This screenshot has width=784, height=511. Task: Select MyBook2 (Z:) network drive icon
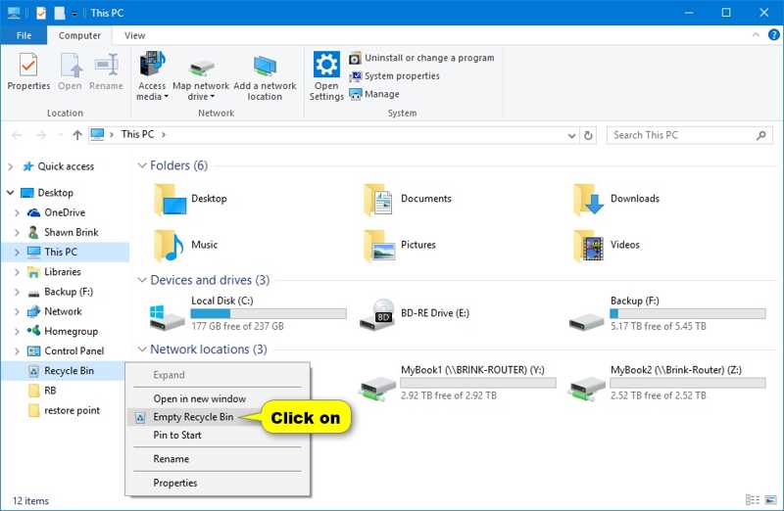[x=587, y=388]
